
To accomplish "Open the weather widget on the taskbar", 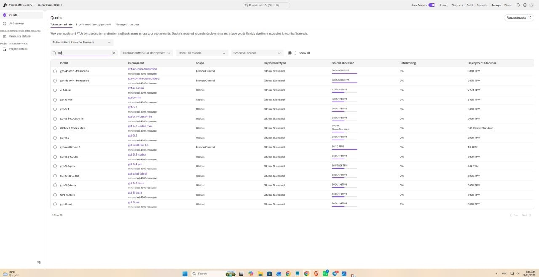I will click(x=11, y=273).
